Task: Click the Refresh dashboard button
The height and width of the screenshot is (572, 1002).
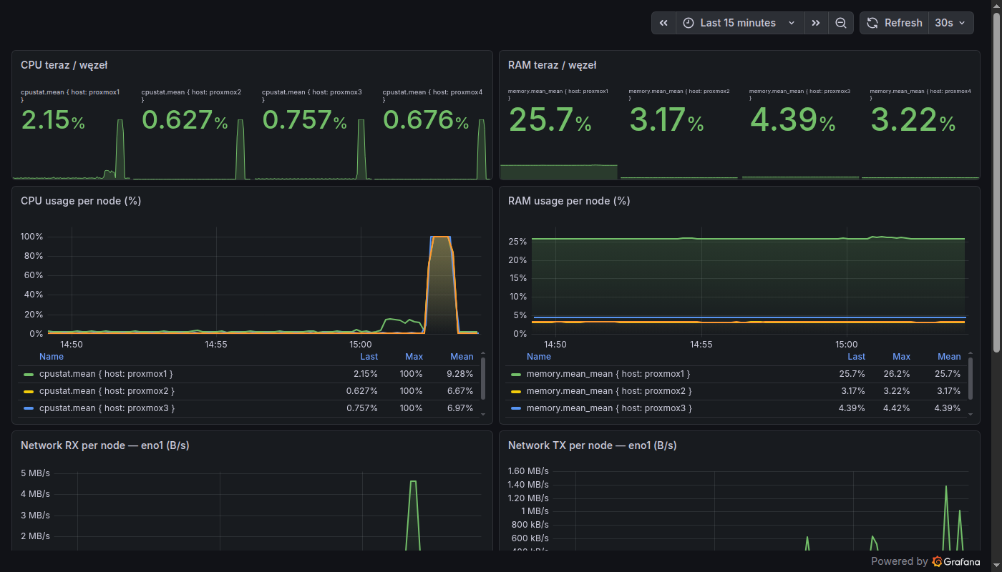Action: tap(894, 23)
